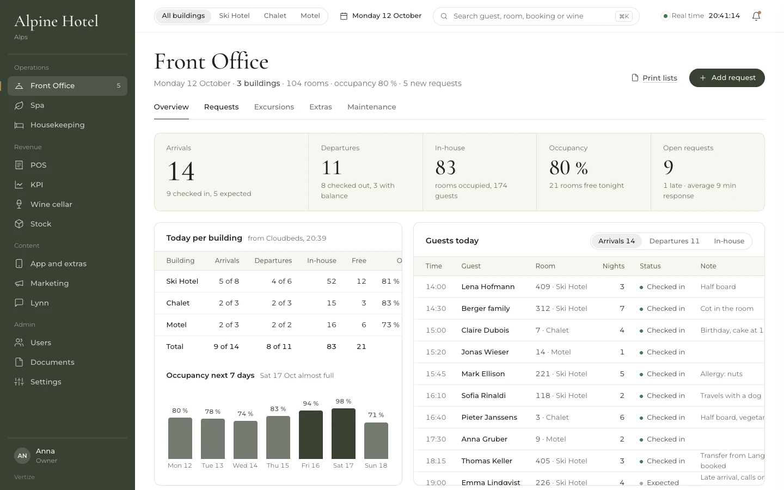
Task: Click the Print lists link
Action: pyautogui.click(x=654, y=78)
